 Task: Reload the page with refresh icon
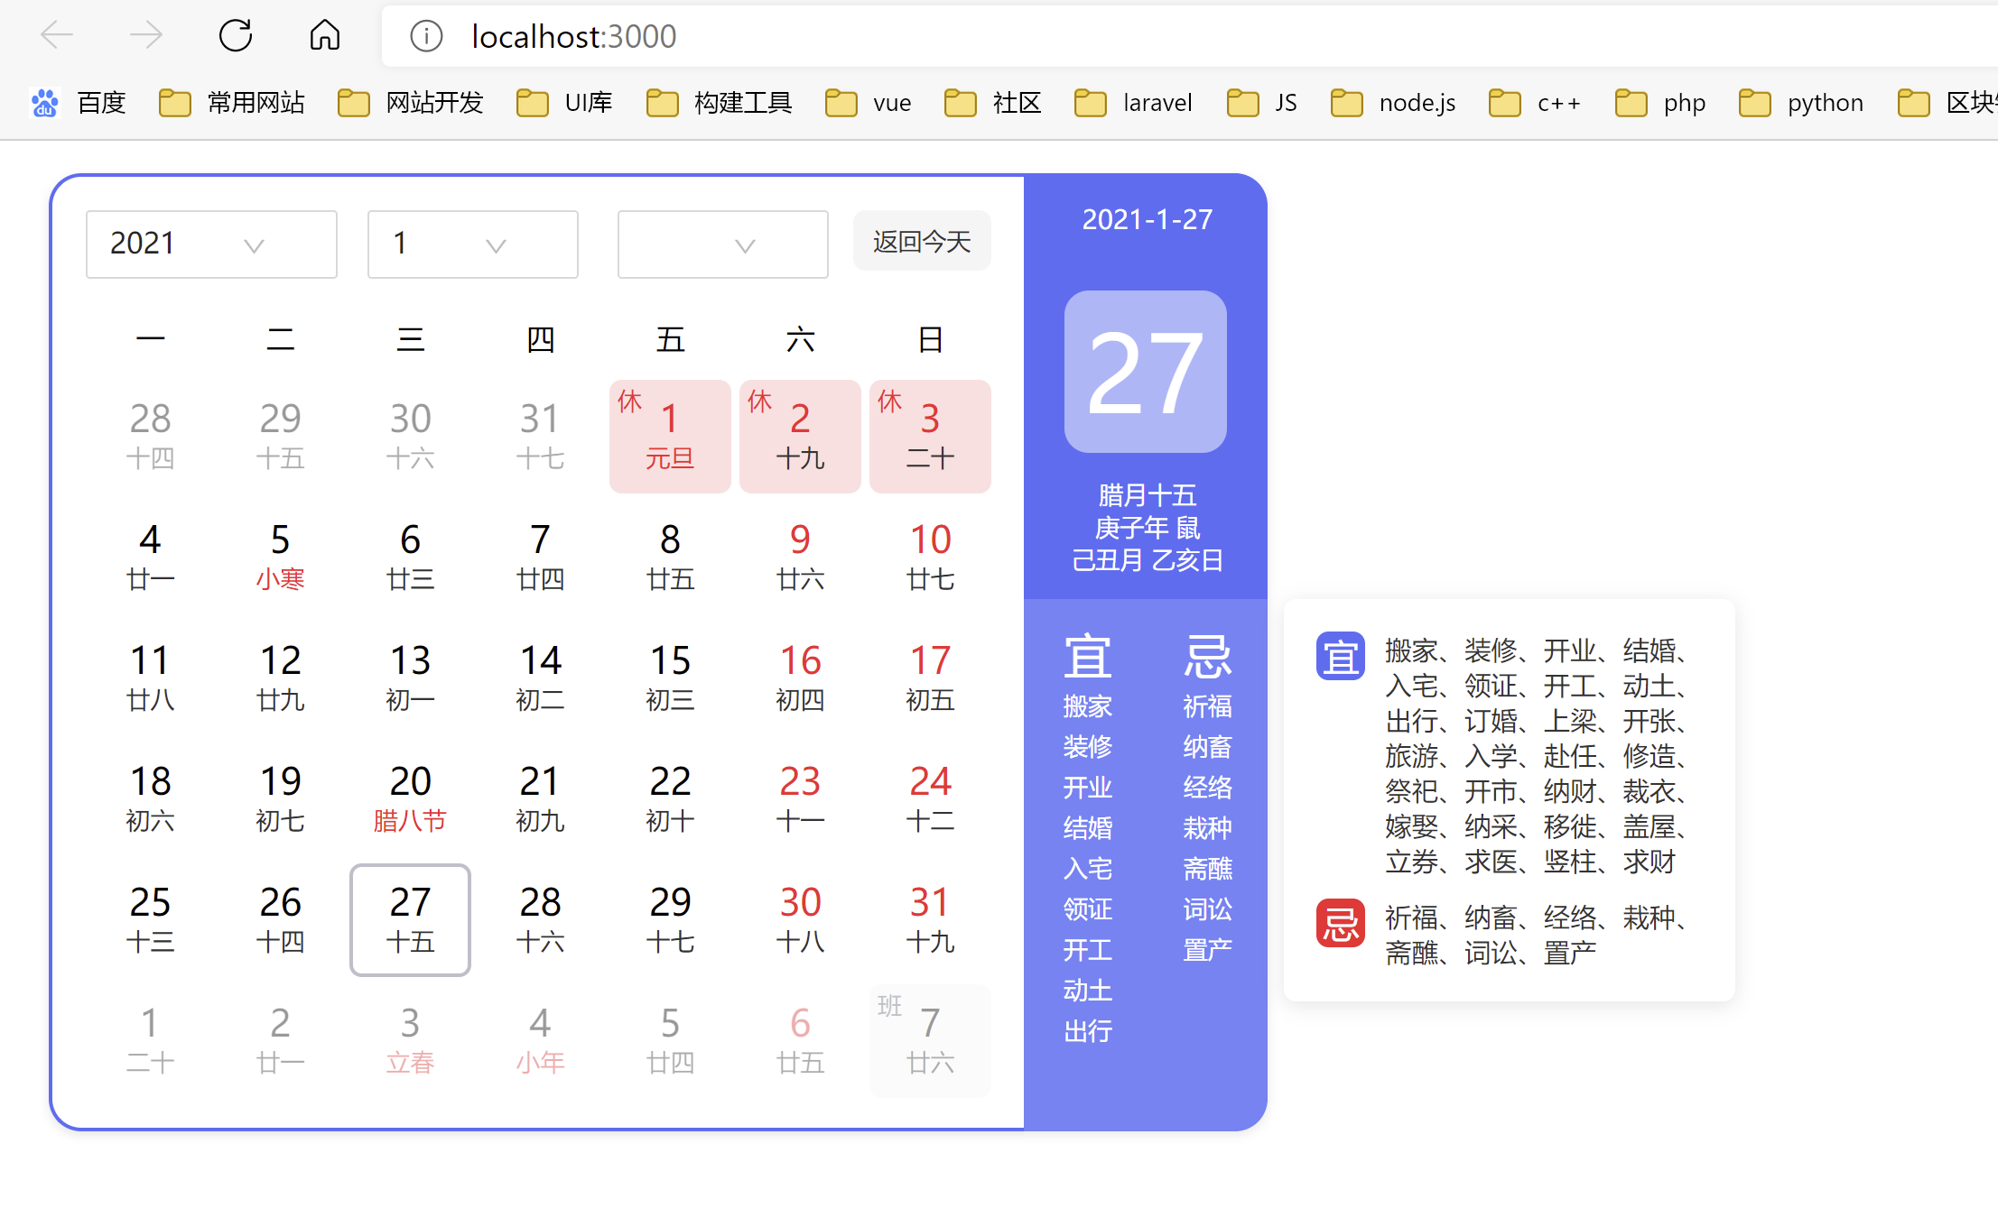[x=236, y=36]
